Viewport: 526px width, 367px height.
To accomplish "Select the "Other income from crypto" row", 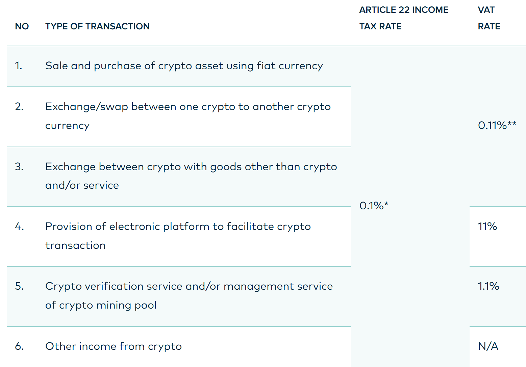I will 114,346.
